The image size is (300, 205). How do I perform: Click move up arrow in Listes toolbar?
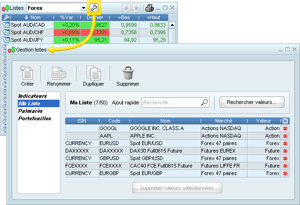pyautogui.click(x=135, y=8)
